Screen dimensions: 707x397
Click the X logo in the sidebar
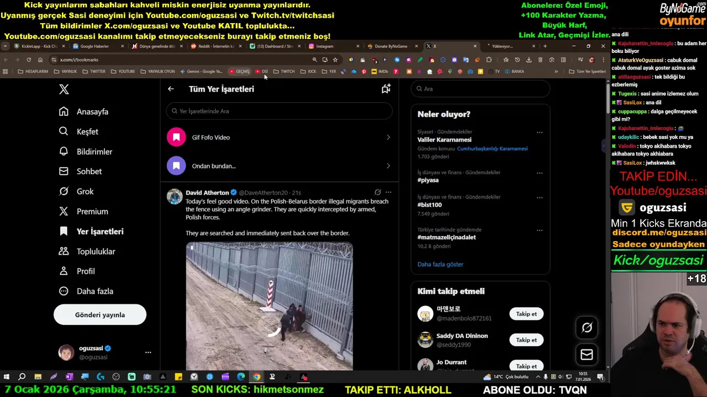[64, 89]
